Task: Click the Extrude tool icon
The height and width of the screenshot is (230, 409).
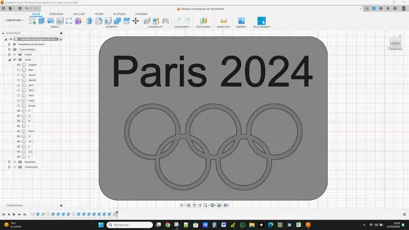Action: pyautogui.click(x=42, y=21)
